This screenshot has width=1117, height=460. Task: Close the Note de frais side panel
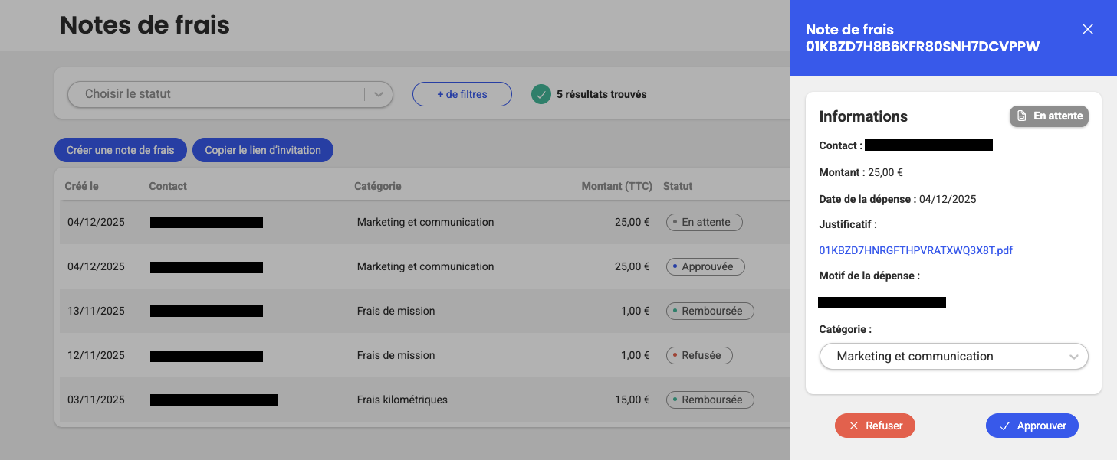[1087, 29]
